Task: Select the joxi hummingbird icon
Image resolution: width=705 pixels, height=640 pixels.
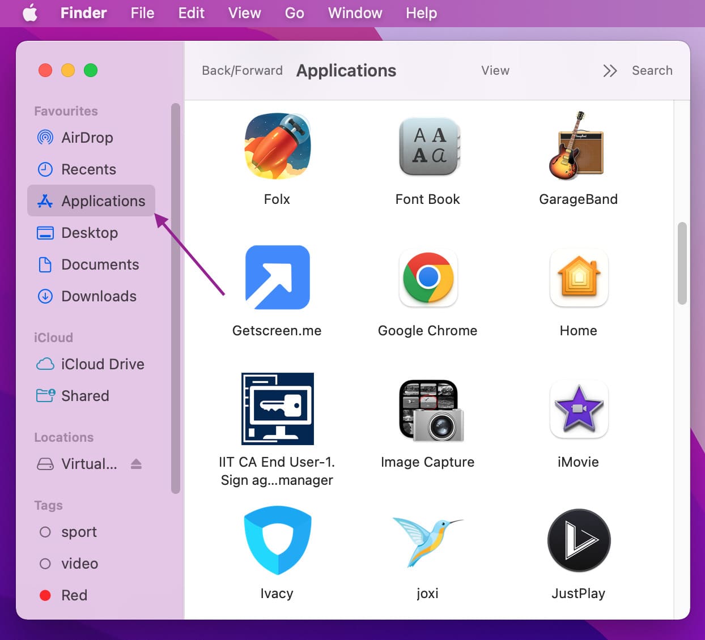Action: [428, 541]
